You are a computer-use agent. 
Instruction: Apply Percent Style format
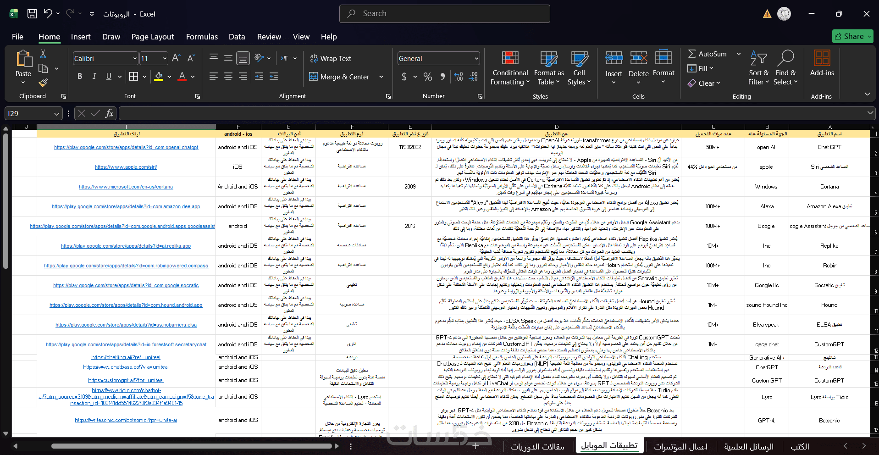point(428,77)
